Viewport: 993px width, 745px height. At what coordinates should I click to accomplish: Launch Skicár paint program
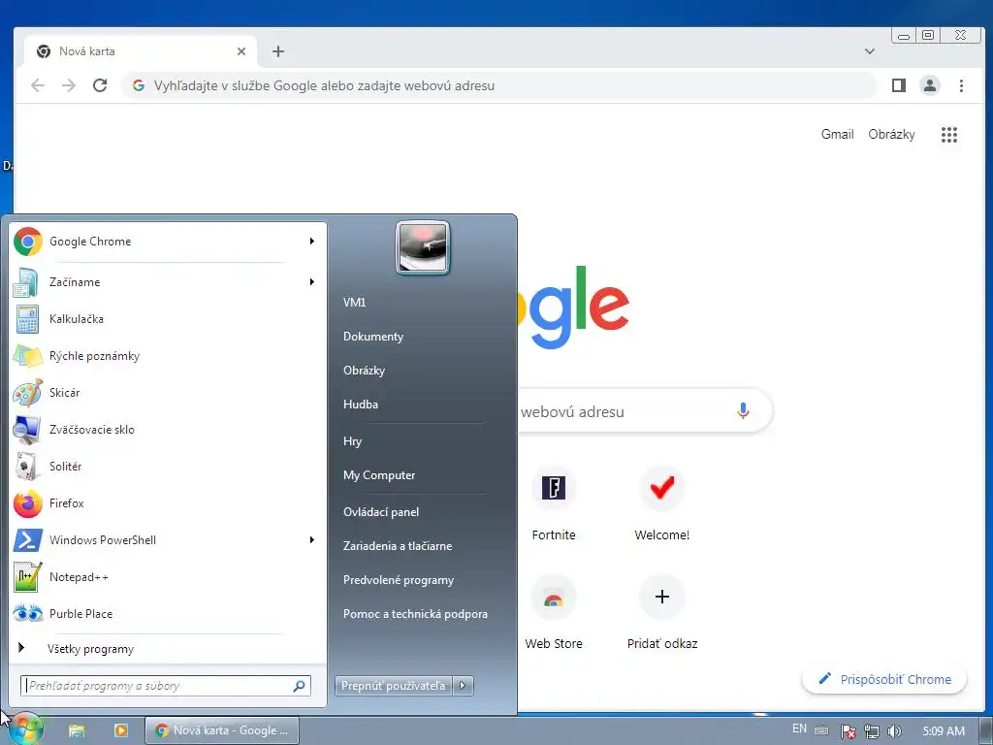click(166, 392)
